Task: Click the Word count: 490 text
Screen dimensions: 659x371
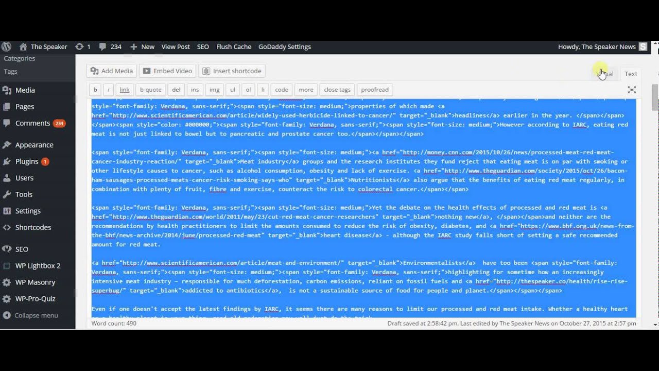Action: click(x=114, y=324)
